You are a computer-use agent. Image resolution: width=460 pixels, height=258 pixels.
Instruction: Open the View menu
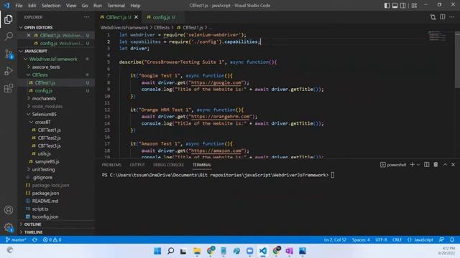pos(71,6)
